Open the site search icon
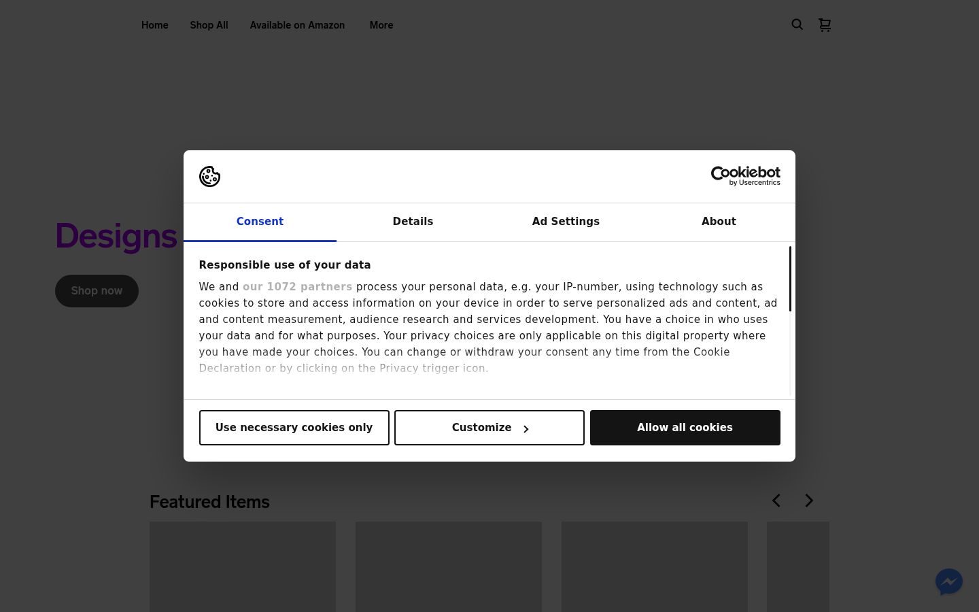Screen dimensions: 979x612 [x=797, y=24]
